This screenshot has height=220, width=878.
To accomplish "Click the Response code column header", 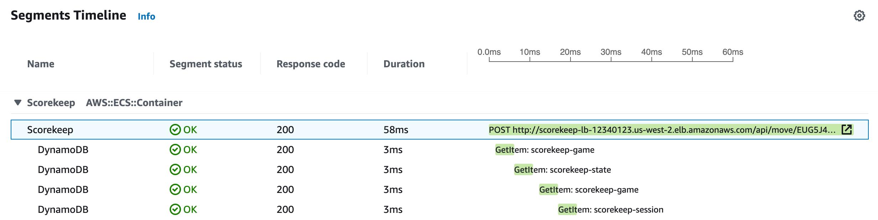I will click(x=310, y=64).
